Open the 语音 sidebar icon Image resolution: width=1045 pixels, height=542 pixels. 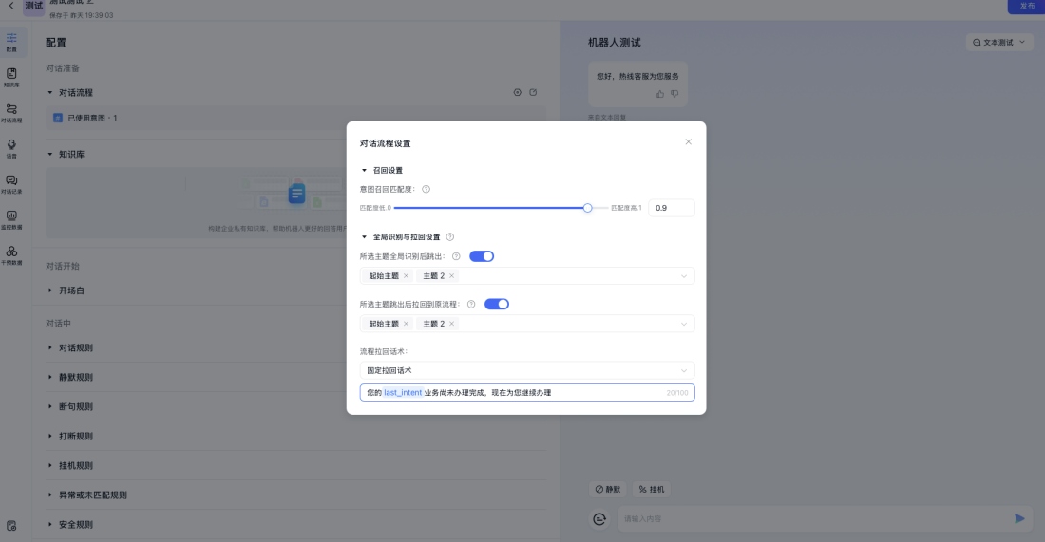[12, 148]
